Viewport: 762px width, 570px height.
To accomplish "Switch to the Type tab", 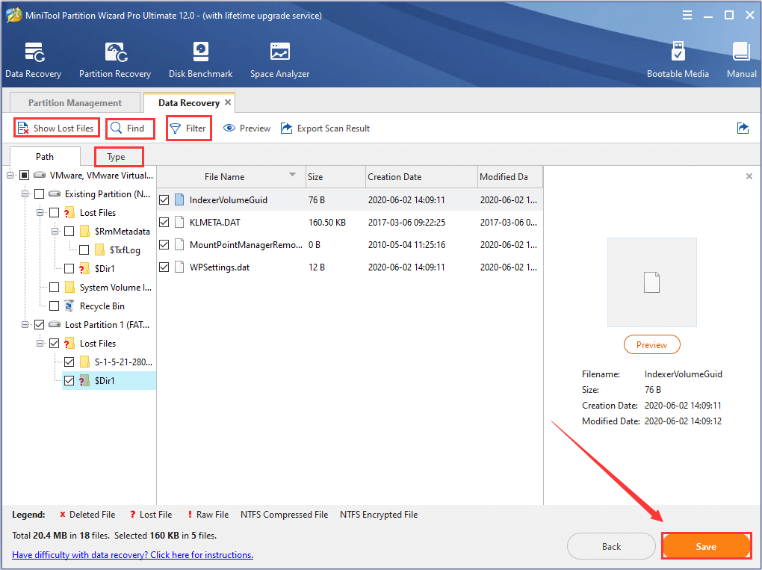I will point(118,156).
